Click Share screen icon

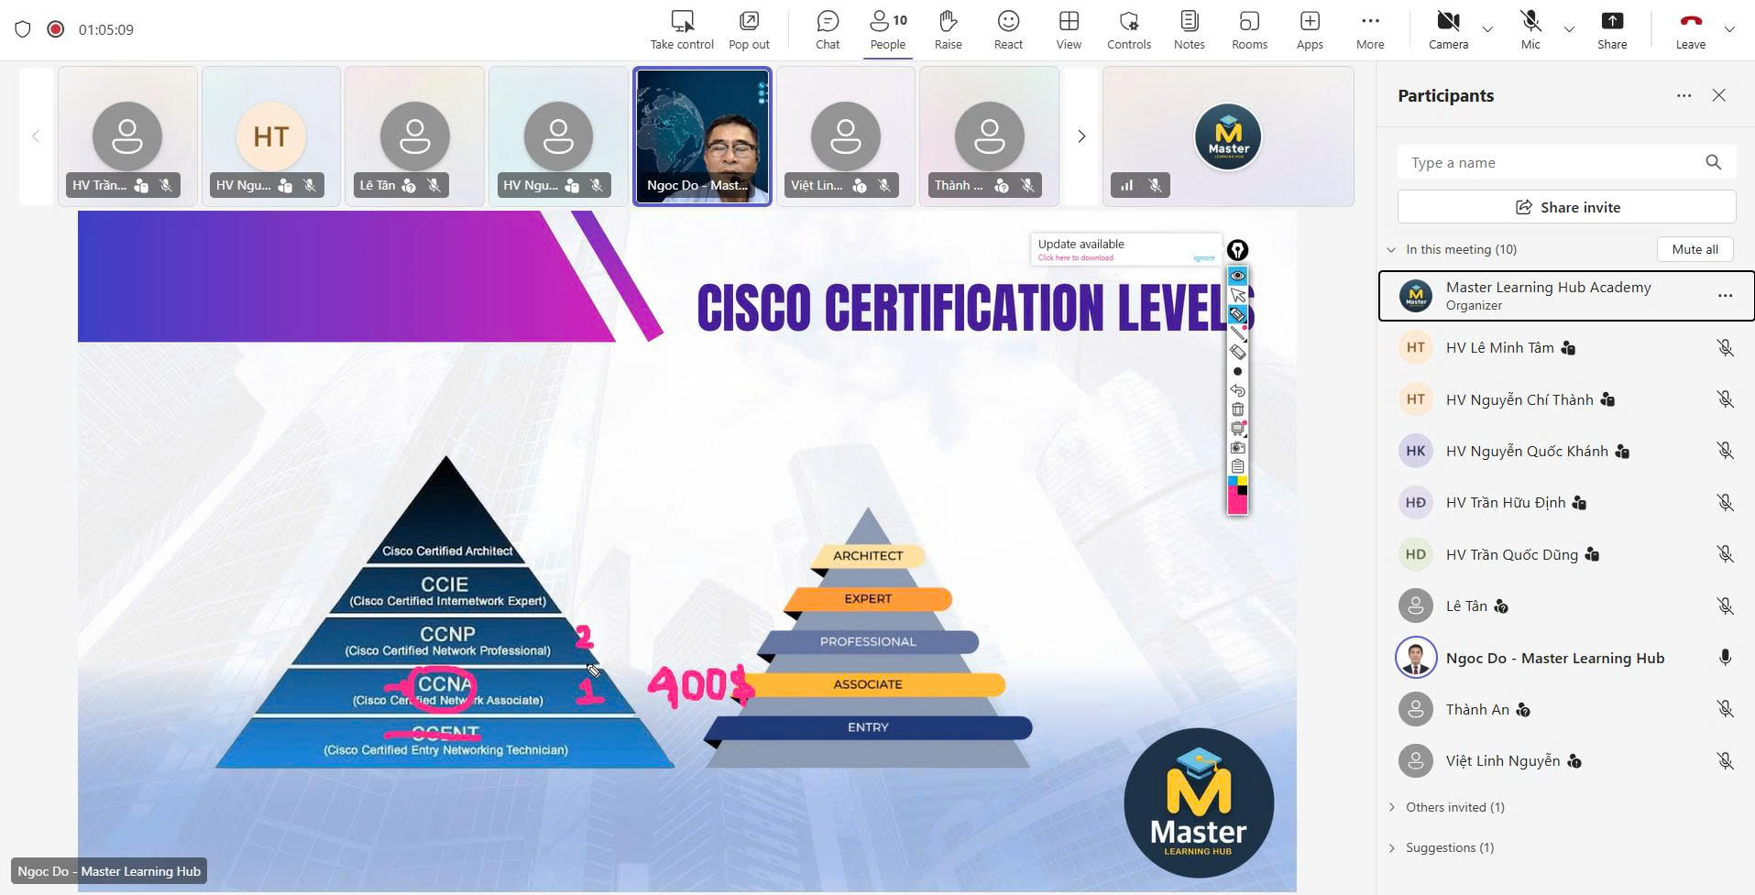pos(1611,29)
